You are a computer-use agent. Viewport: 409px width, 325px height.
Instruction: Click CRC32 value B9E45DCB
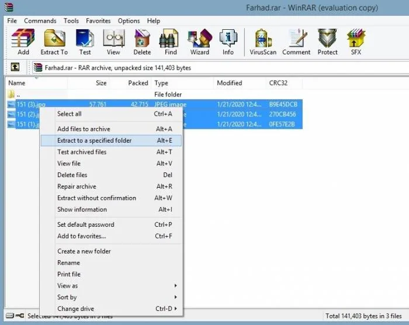pyautogui.click(x=283, y=105)
